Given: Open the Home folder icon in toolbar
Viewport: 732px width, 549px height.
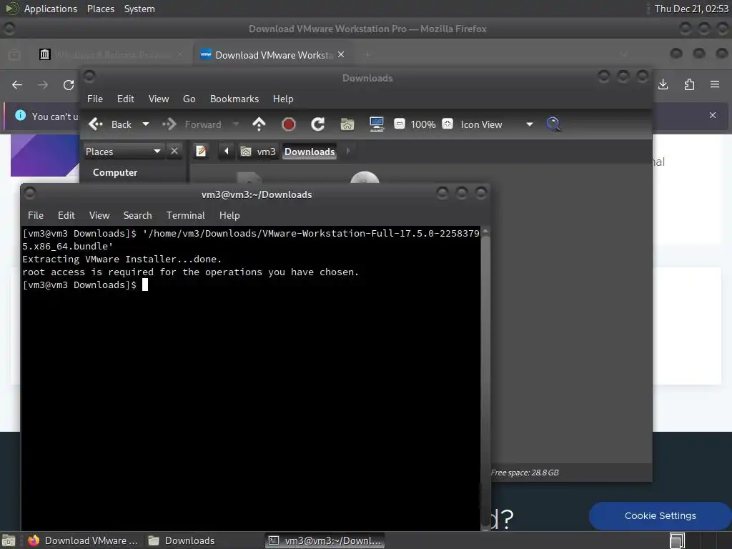Looking at the screenshot, I should click(347, 124).
